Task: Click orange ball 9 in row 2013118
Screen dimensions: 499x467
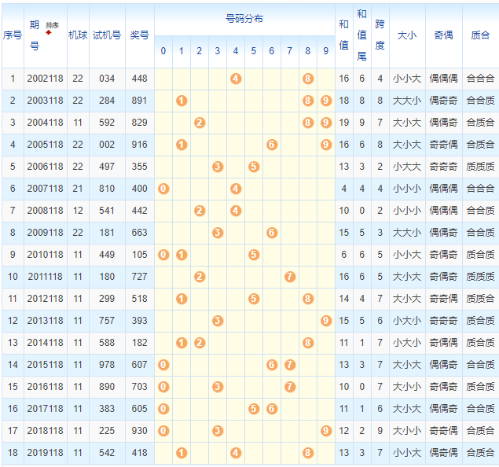Action: 325,321
